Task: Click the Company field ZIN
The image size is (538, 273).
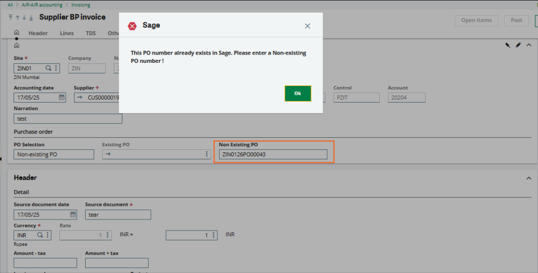Action: [x=87, y=69]
